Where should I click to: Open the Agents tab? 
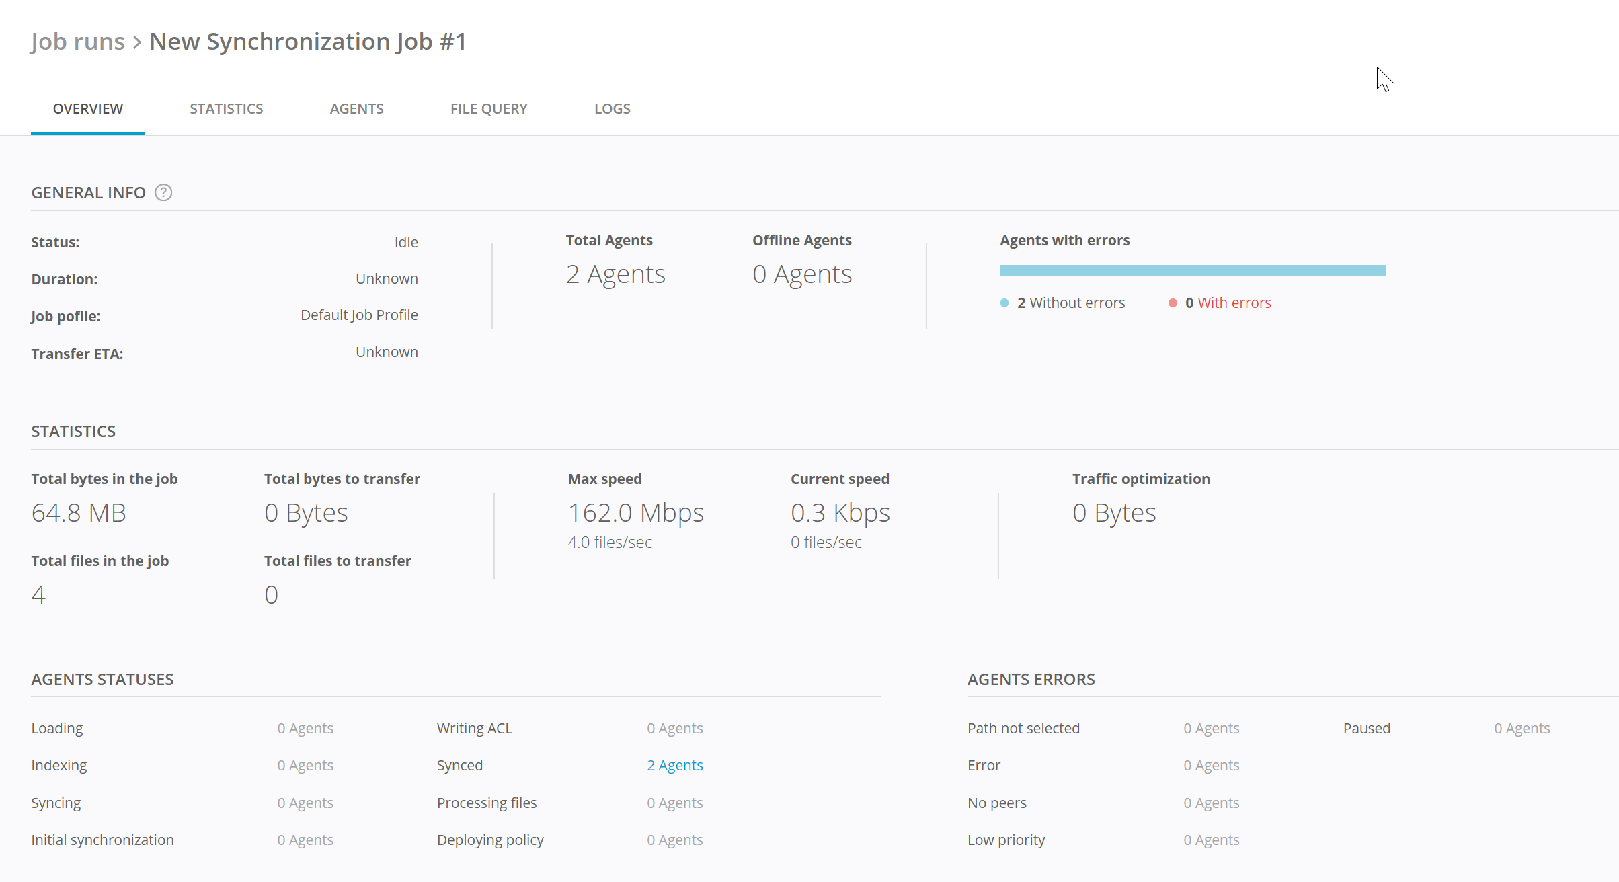point(356,109)
